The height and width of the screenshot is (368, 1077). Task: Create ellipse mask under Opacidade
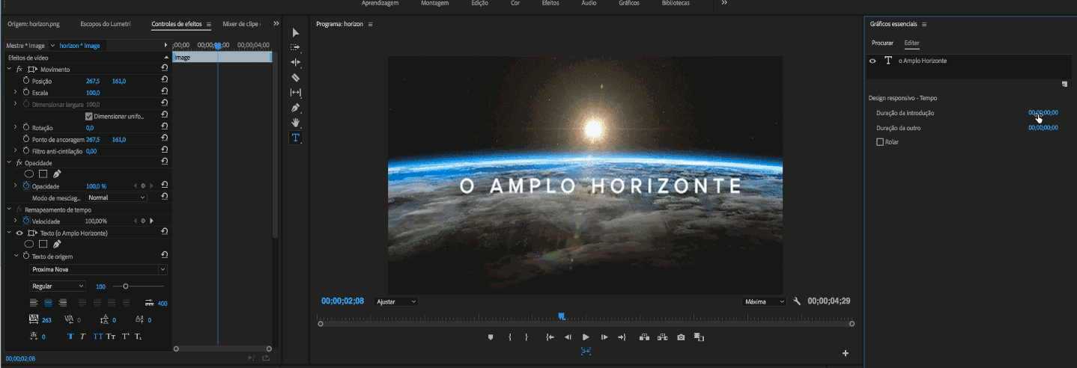(x=29, y=174)
